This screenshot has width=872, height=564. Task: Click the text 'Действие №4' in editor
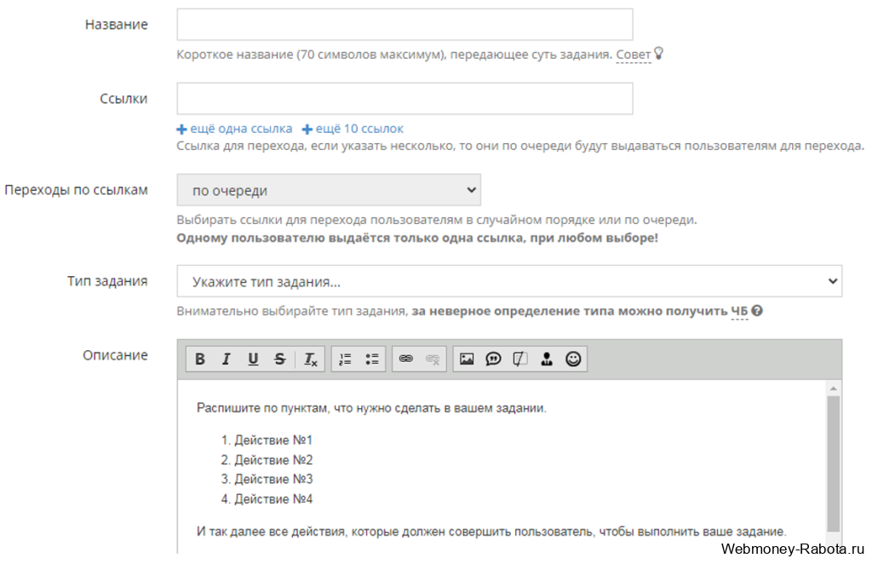(273, 499)
